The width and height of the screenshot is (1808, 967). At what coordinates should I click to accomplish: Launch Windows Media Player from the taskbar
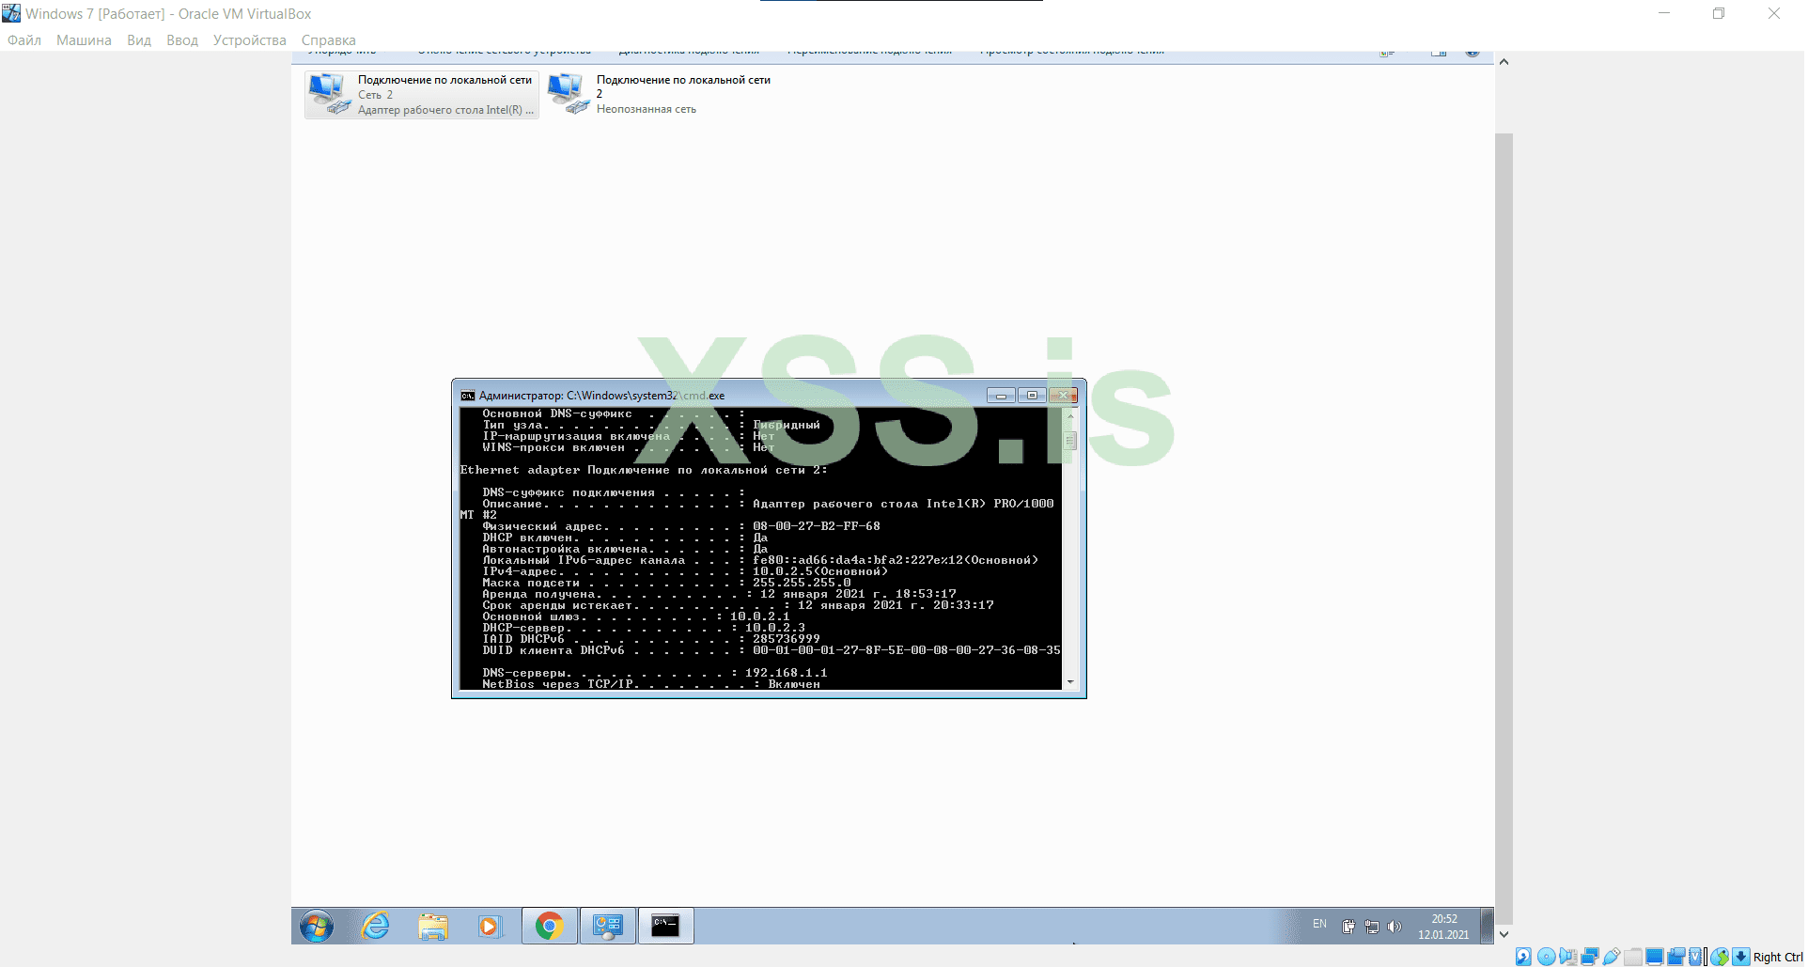point(490,926)
